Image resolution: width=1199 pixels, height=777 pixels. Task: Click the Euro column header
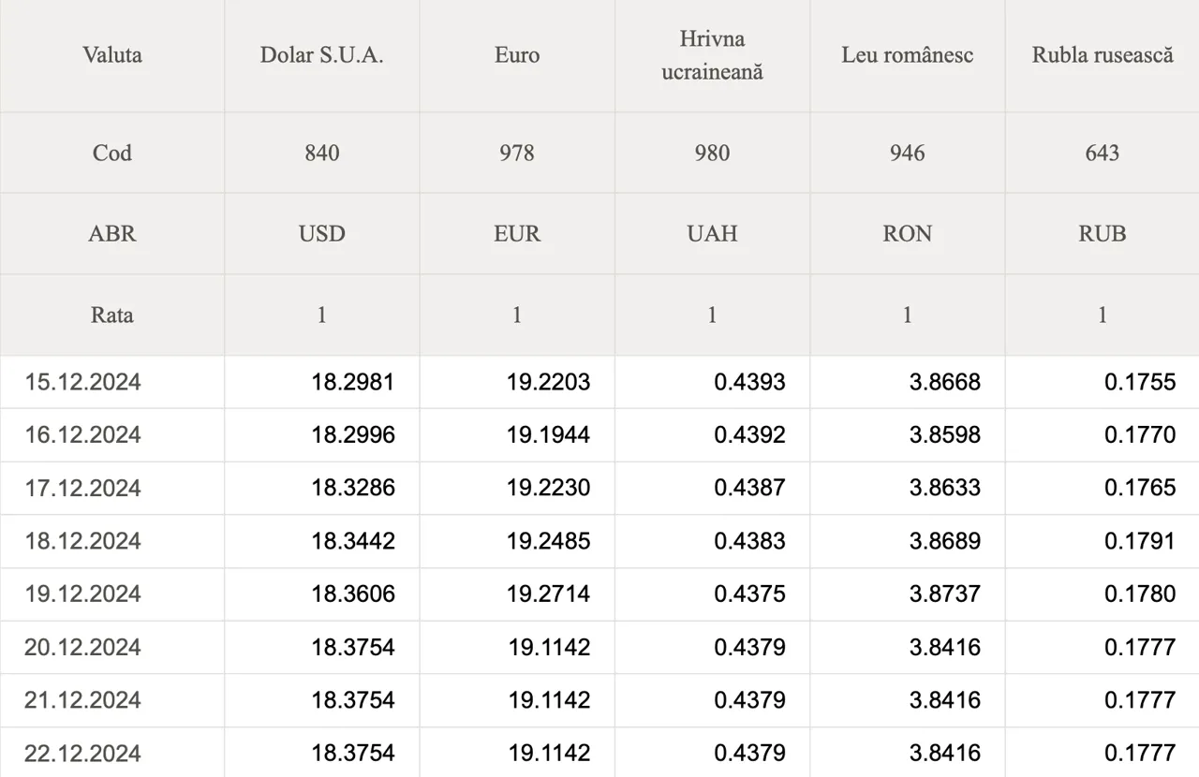517,55
